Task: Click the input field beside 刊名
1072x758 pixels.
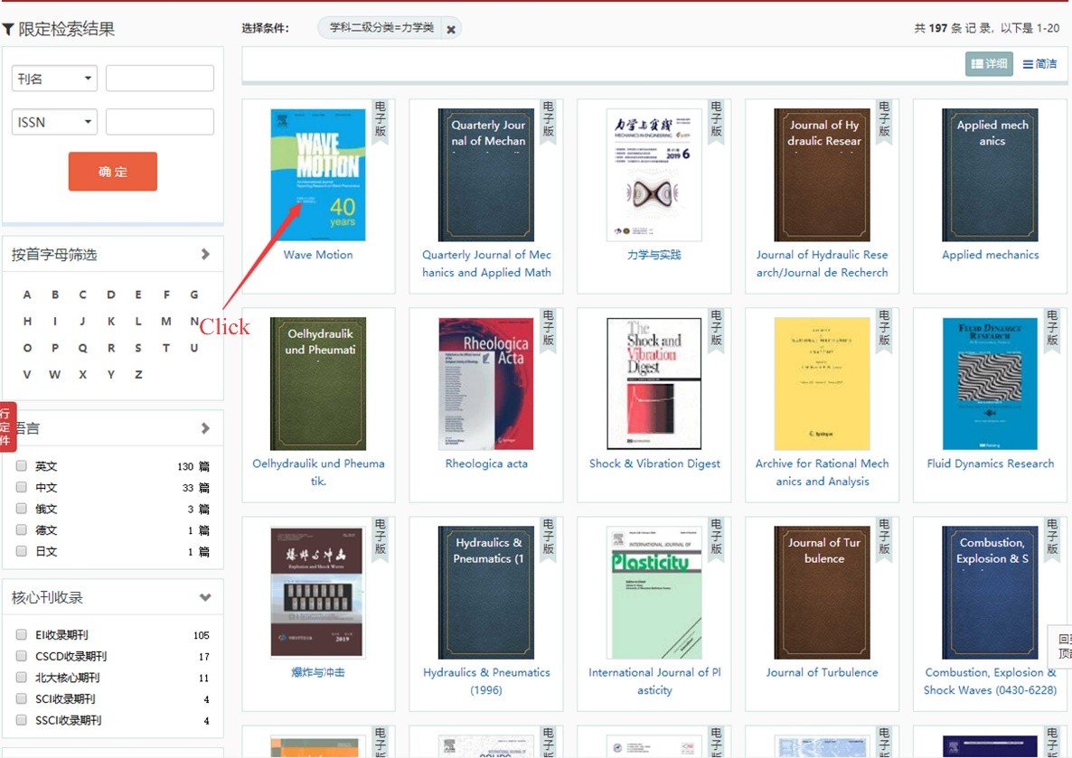Action: click(160, 79)
